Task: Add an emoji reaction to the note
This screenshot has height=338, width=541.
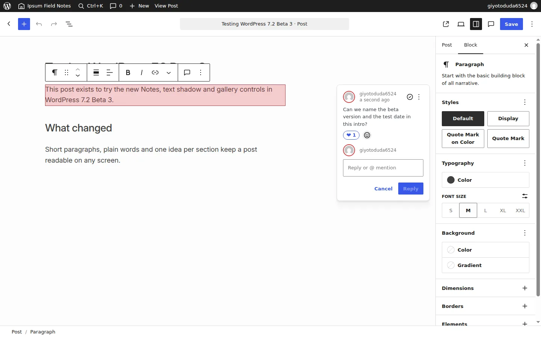Action: point(367,135)
